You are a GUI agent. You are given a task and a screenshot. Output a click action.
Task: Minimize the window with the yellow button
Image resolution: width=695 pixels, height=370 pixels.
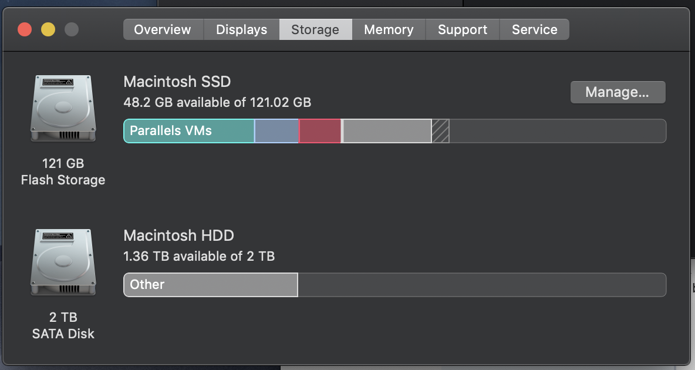click(48, 29)
